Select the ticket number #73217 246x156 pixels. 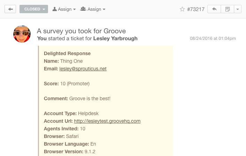point(196,9)
